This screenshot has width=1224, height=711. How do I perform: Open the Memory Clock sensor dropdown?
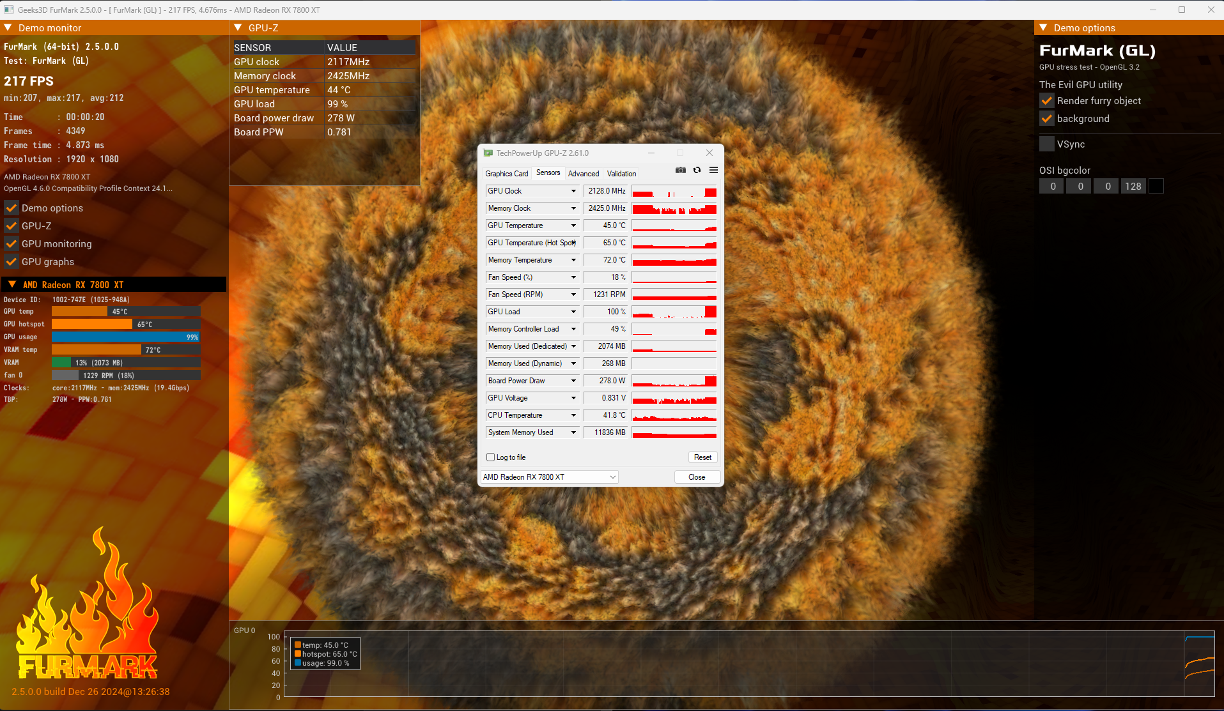(x=573, y=208)
